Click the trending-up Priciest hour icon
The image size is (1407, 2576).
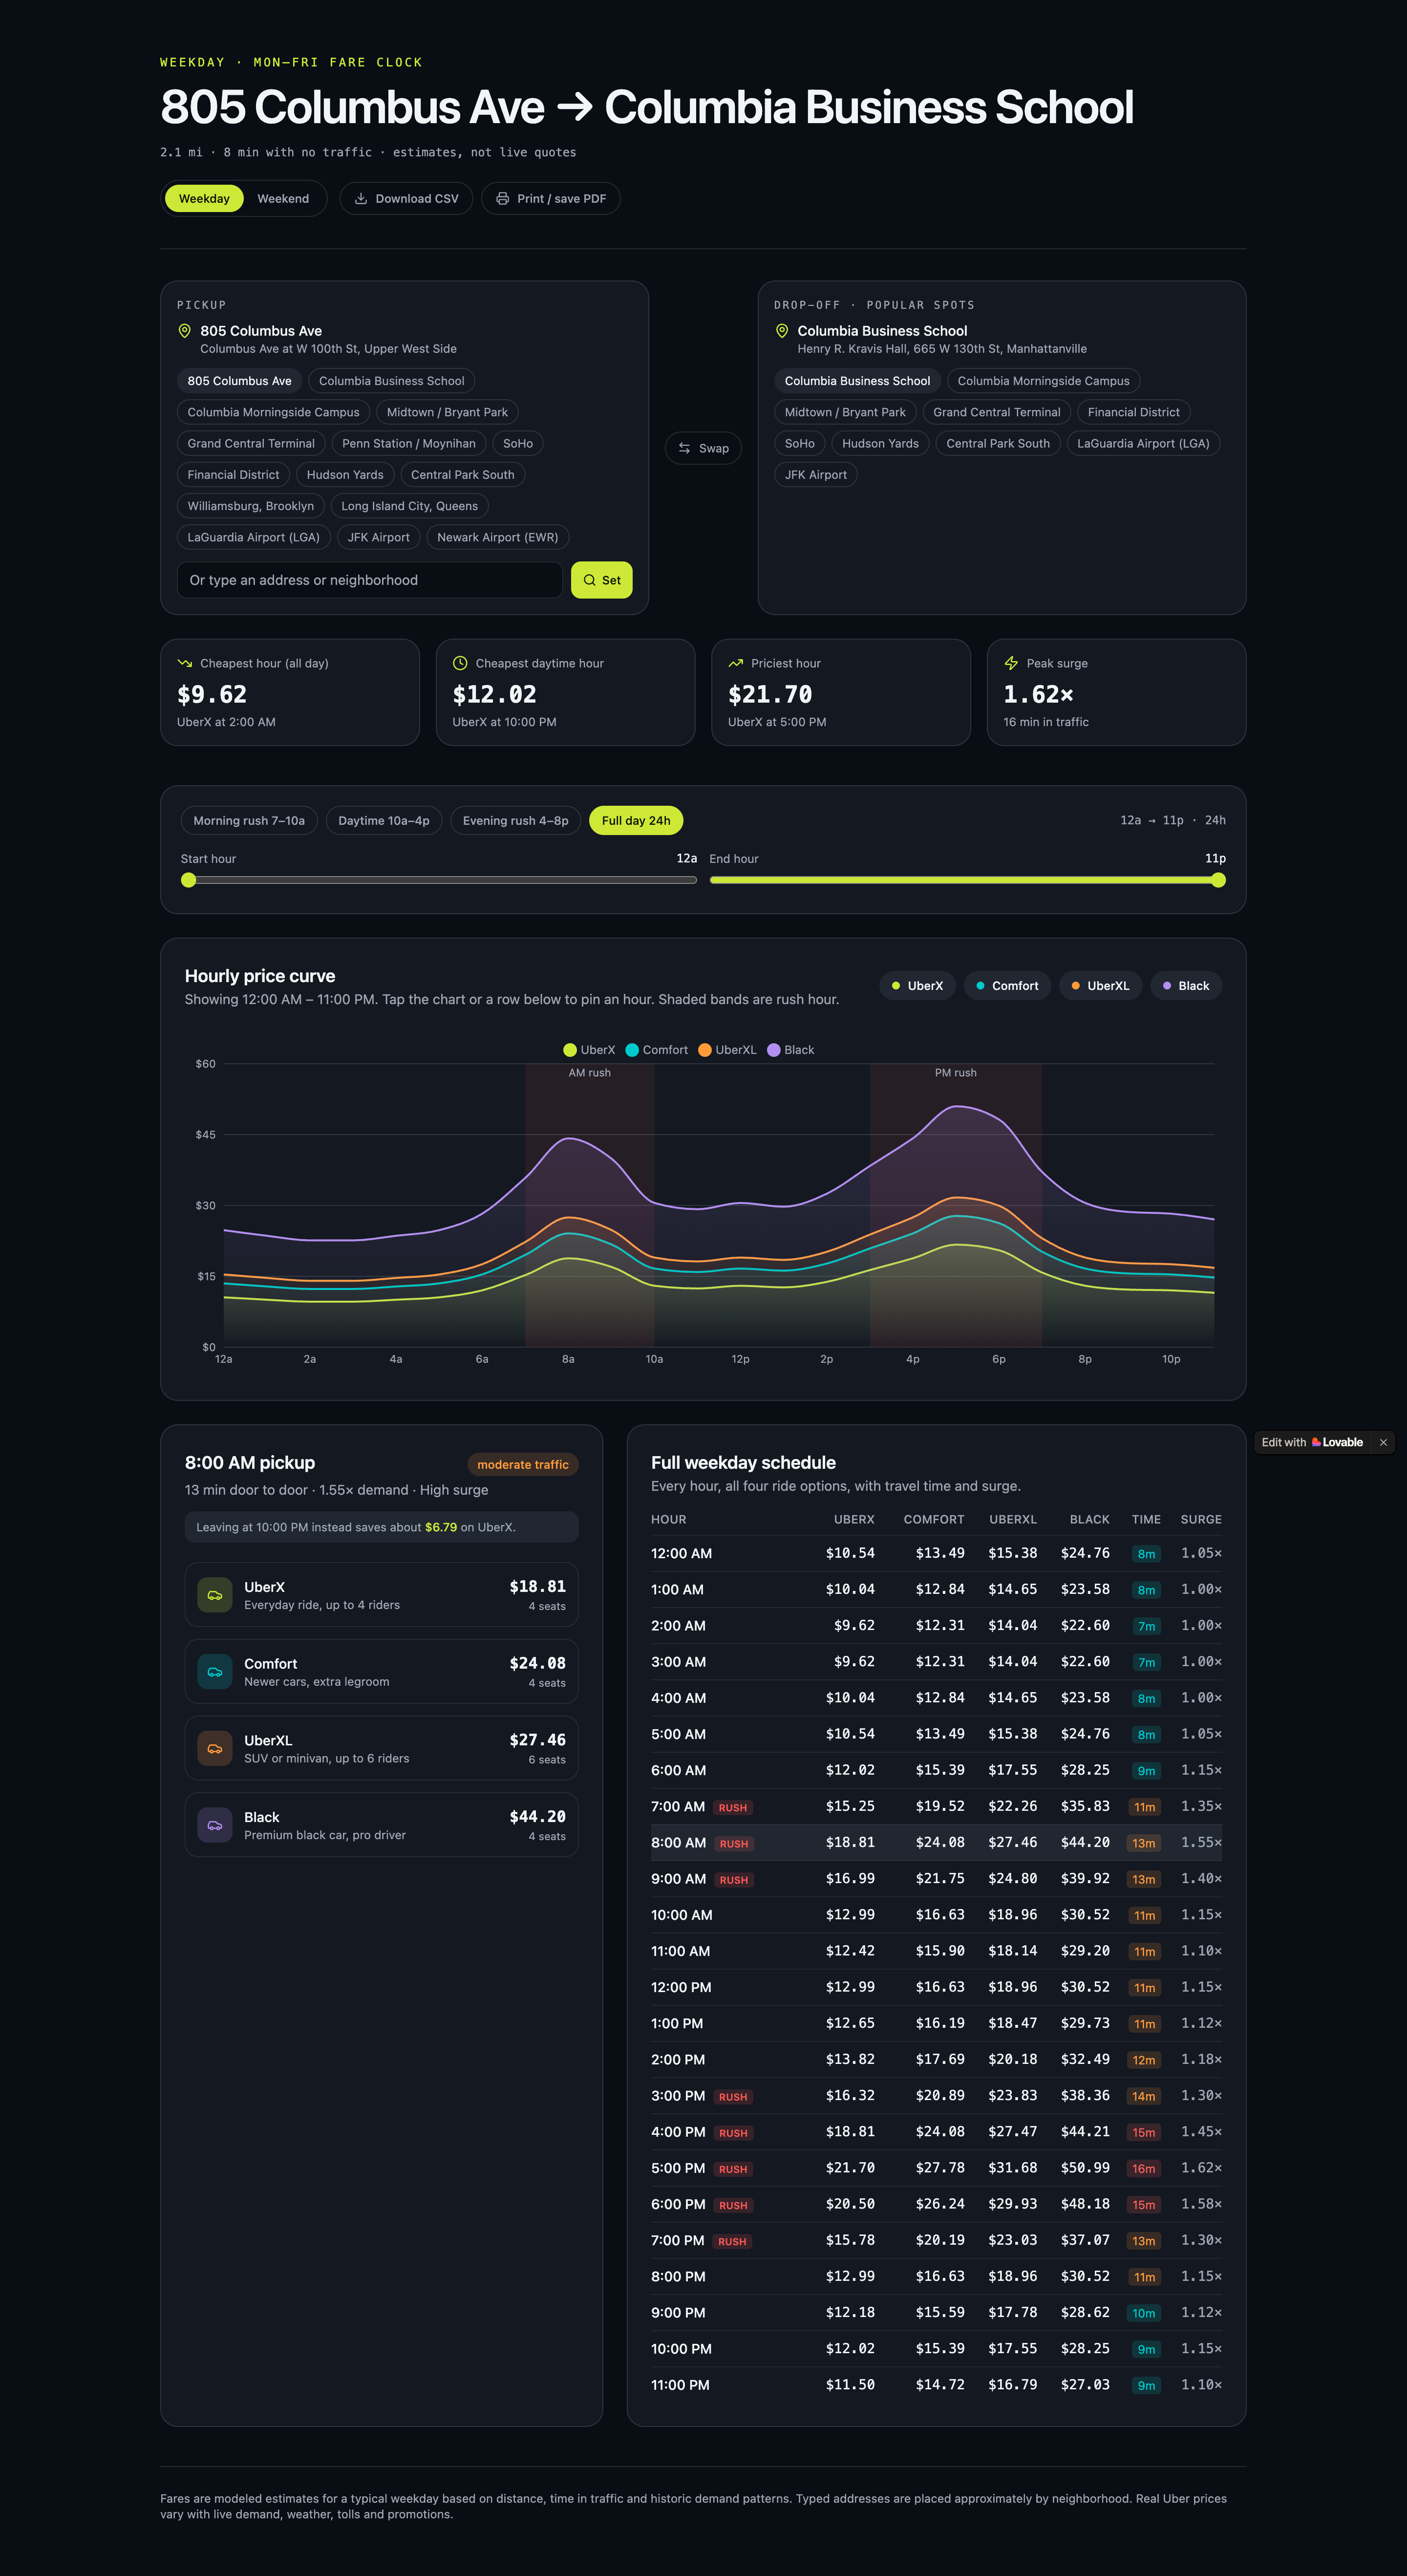point(736,663)
